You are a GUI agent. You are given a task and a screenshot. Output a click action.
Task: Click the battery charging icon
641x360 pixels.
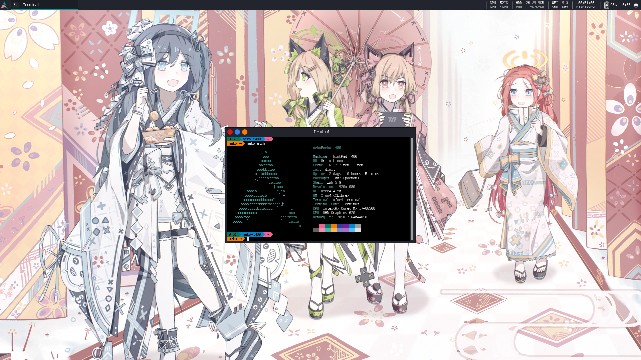point(606,5)
